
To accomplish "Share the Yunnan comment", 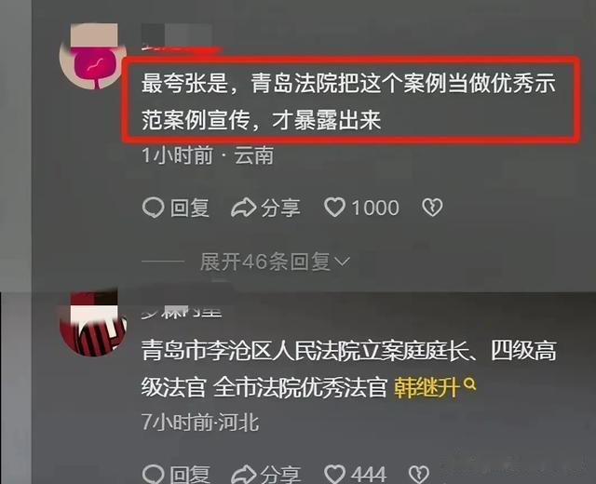I will [x=265, y=208].
